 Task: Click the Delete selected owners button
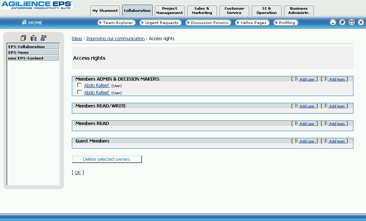tap(107, 159)
